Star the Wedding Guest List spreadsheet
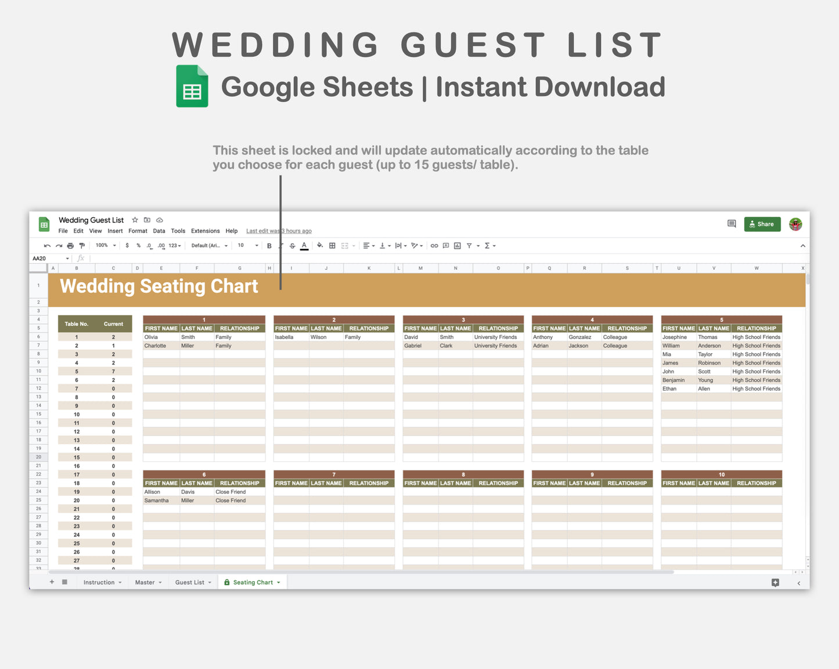The image size is (839, 669). pyautogui.click(x=134, y=220)
